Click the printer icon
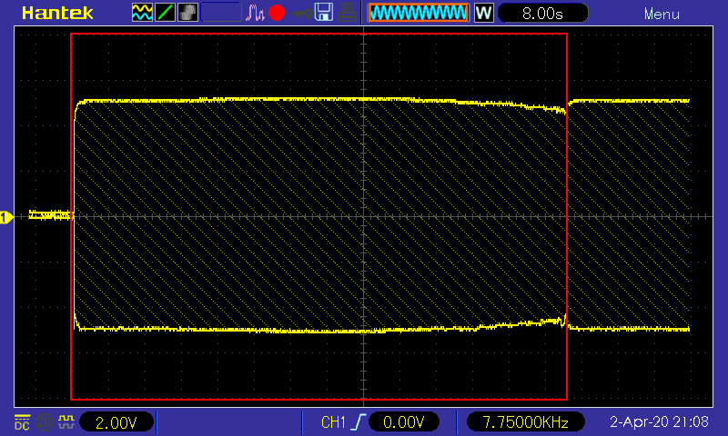 tap(347, 13)
